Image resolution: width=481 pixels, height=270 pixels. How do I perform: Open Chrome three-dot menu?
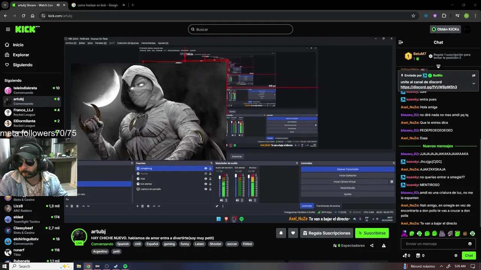point(475,16)
